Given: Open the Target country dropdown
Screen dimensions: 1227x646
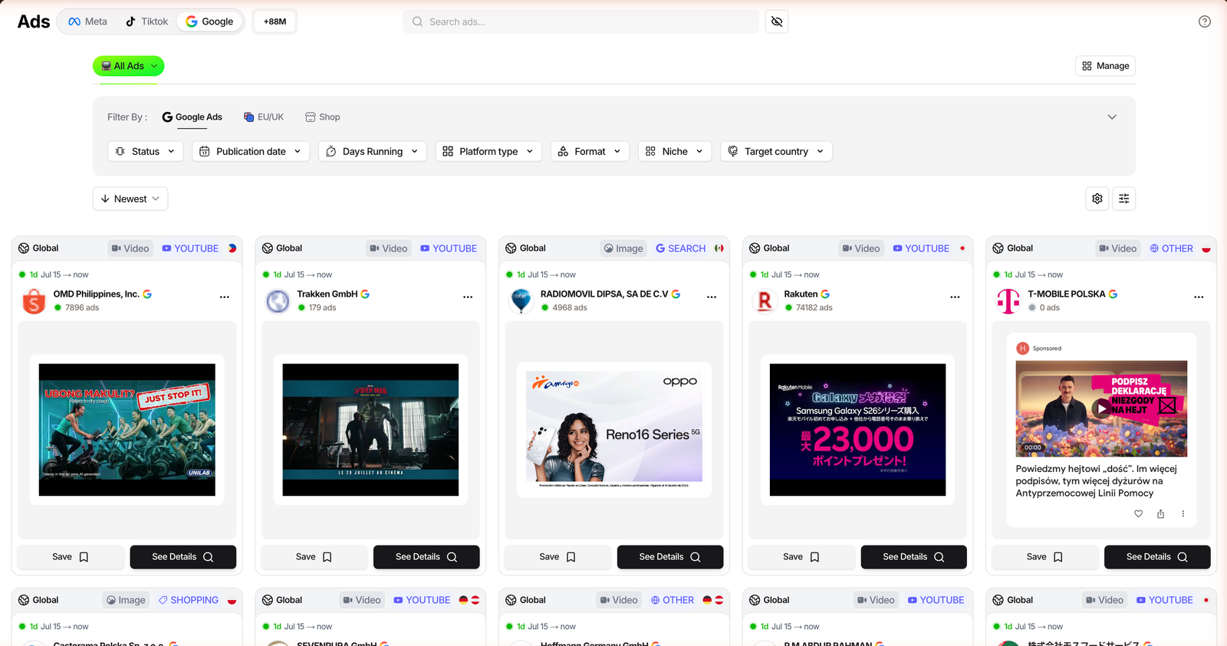Looking at the screenshot, I should [776, 152].
